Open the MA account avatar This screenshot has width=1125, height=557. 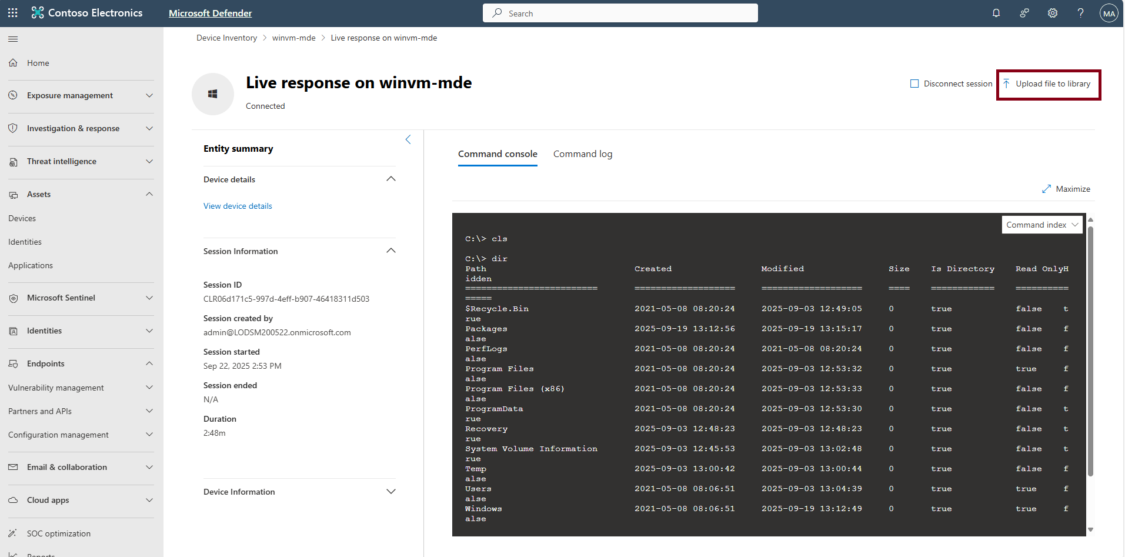[1109, 13]
